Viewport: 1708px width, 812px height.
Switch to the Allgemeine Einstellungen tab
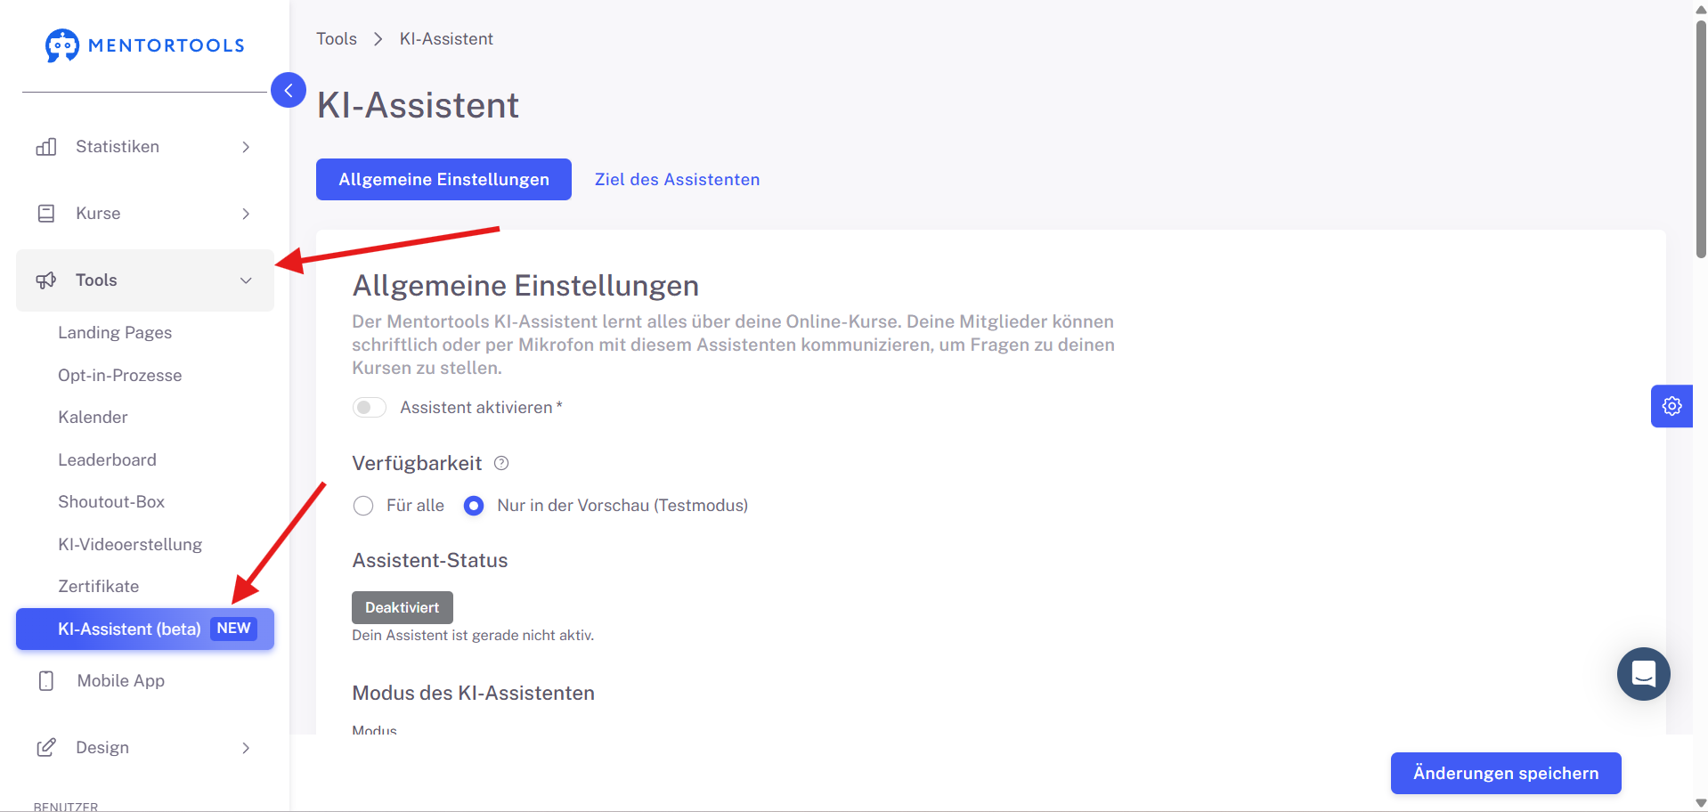click(443, 180)
